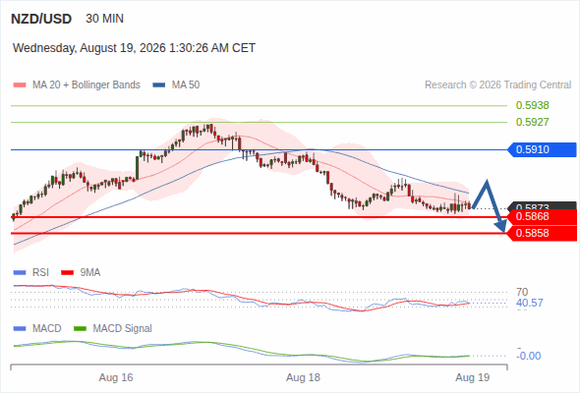This screenshot has width=580, height=393.
Task: Click the MACD Signal legend label
Action: pos(123,329)
